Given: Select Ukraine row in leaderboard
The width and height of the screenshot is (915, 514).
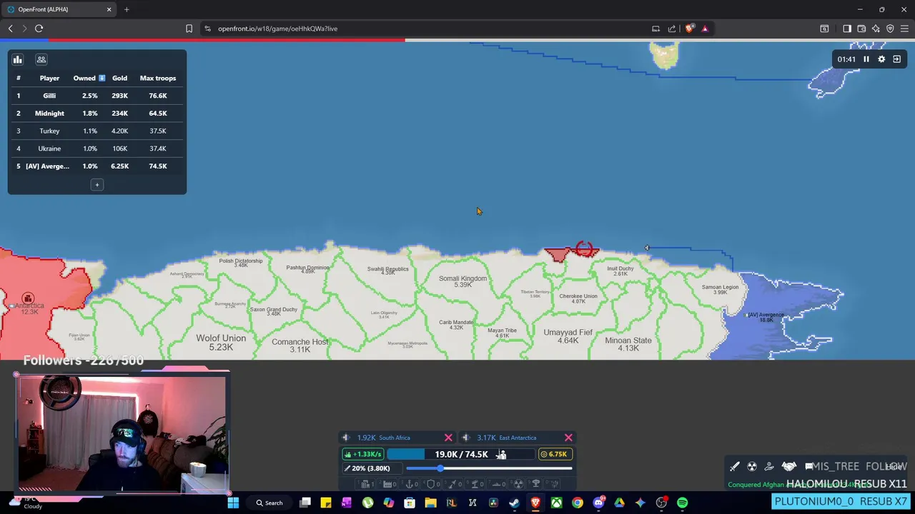Looking at the screenshot, I should coord(97,148).
